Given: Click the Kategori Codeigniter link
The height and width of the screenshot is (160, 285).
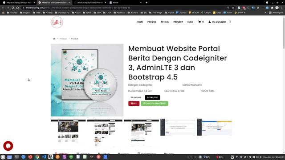Looking at the screenshot, I should [140, 85].
